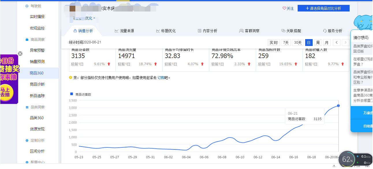Click the question about where to order 罗盘

coord(363,62)
